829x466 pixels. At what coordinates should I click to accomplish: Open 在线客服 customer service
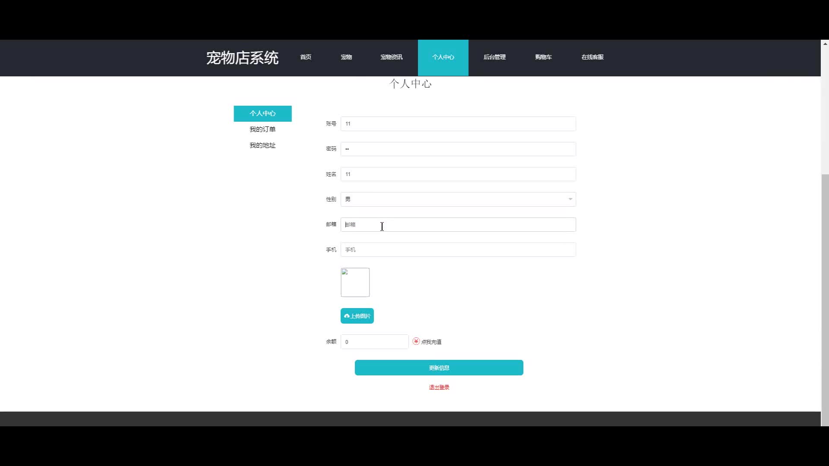592,57
